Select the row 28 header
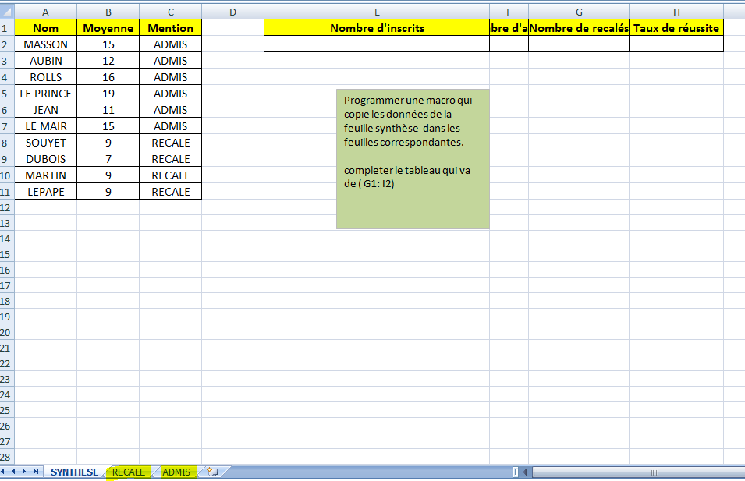This screenshot has height=481, width=745. click(x=7, y=458)
